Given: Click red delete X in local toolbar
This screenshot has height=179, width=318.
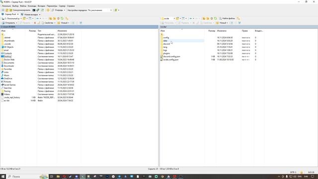Looking at the screenshot, I should coord(35,23).
